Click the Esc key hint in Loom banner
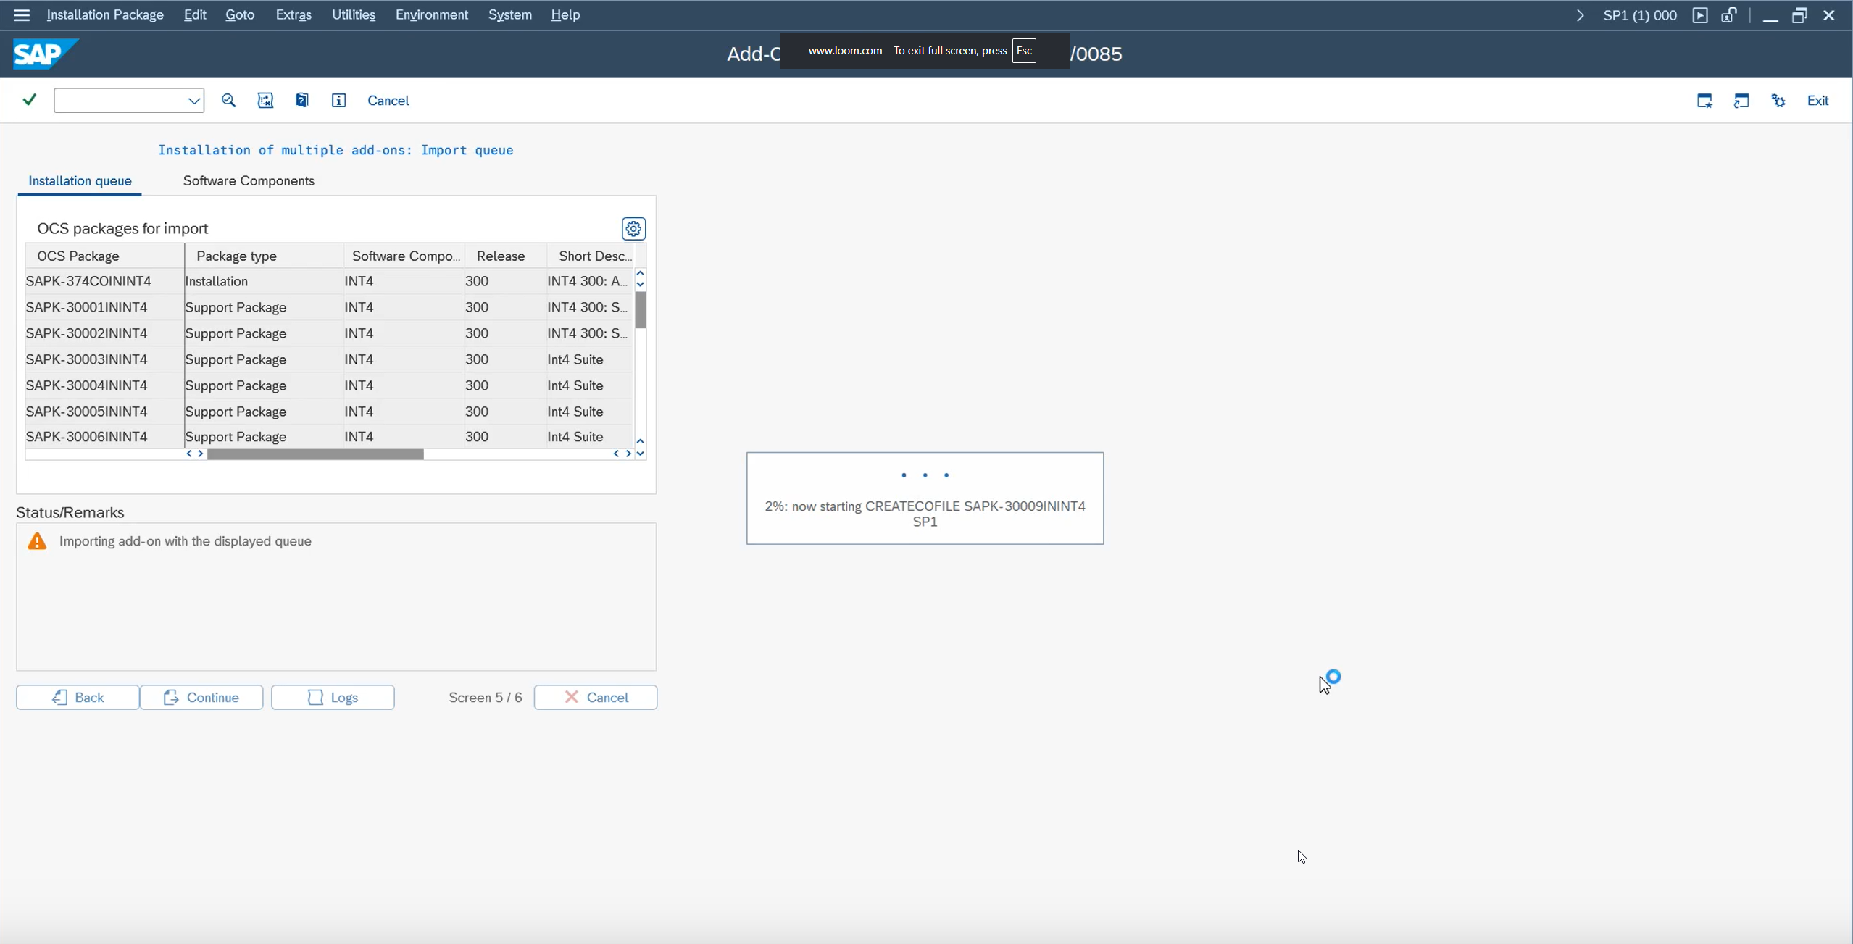Image resolution: width=1853 pixels, height=944 pixels. pos(1024,51)
